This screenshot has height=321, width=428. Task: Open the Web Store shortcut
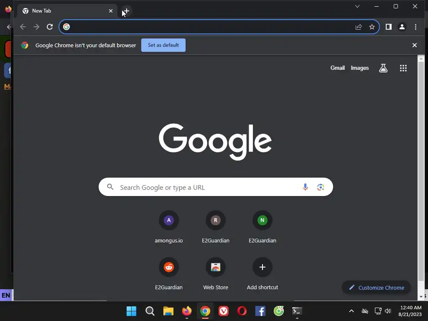coord(216,274)
